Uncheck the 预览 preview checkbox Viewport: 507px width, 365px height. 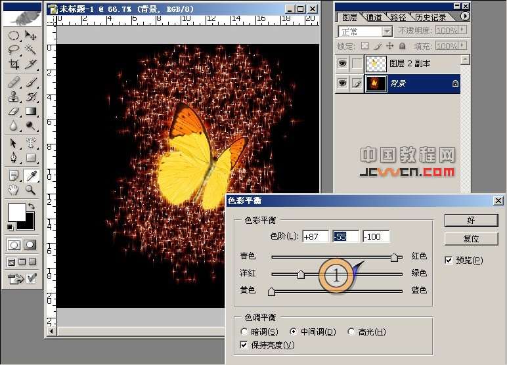point(449,260)
